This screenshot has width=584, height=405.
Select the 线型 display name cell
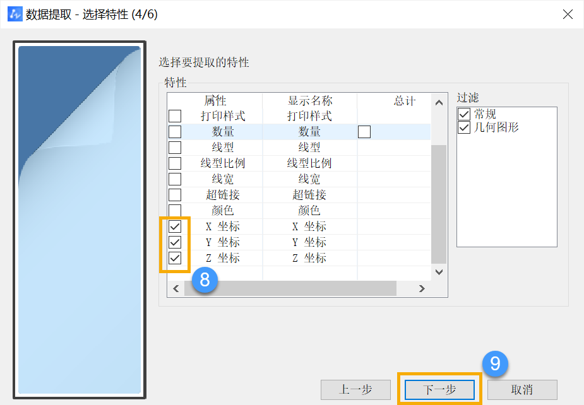click(x=310, y=148)
